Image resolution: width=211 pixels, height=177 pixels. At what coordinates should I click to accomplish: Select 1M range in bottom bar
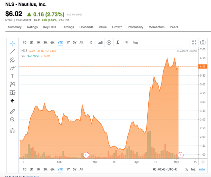[x=38, y=169]
